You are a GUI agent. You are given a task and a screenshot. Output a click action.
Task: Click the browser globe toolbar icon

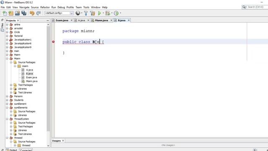[78, 13]
